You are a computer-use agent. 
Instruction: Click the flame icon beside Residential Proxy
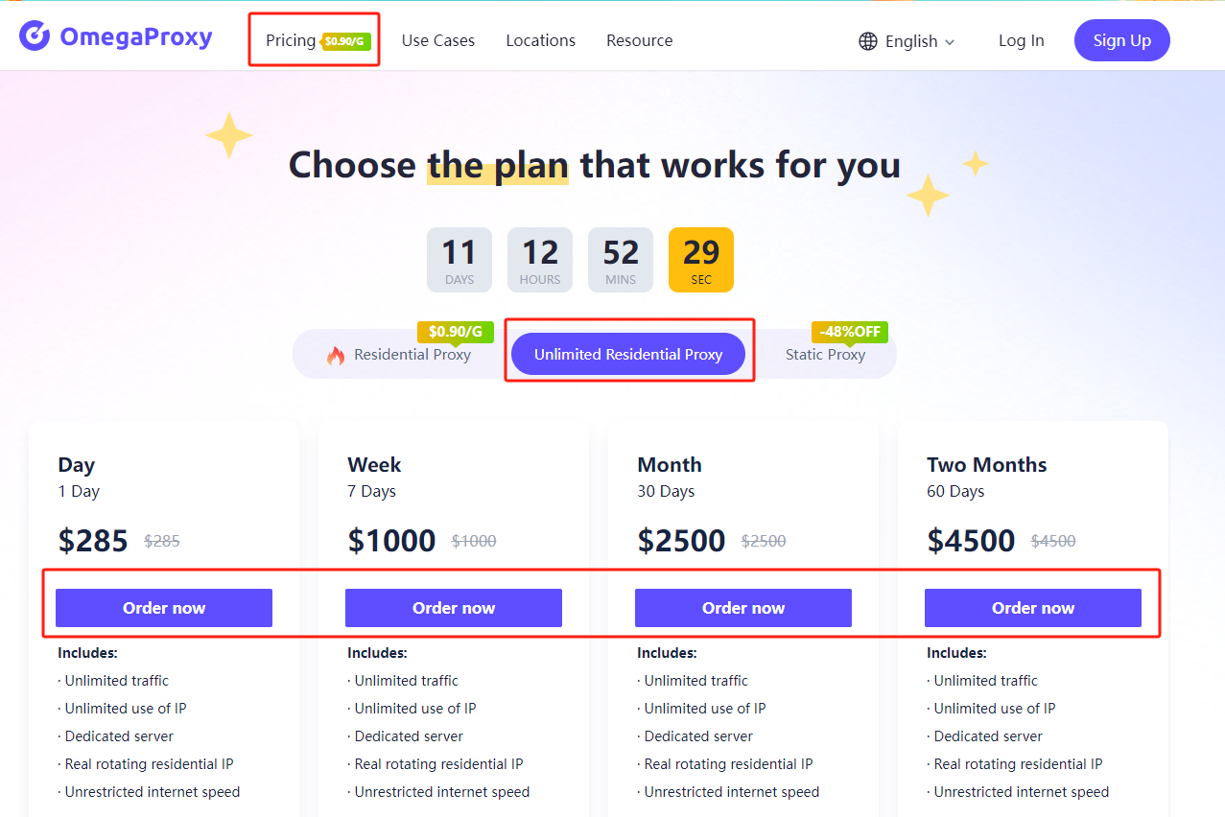[336, 356]
